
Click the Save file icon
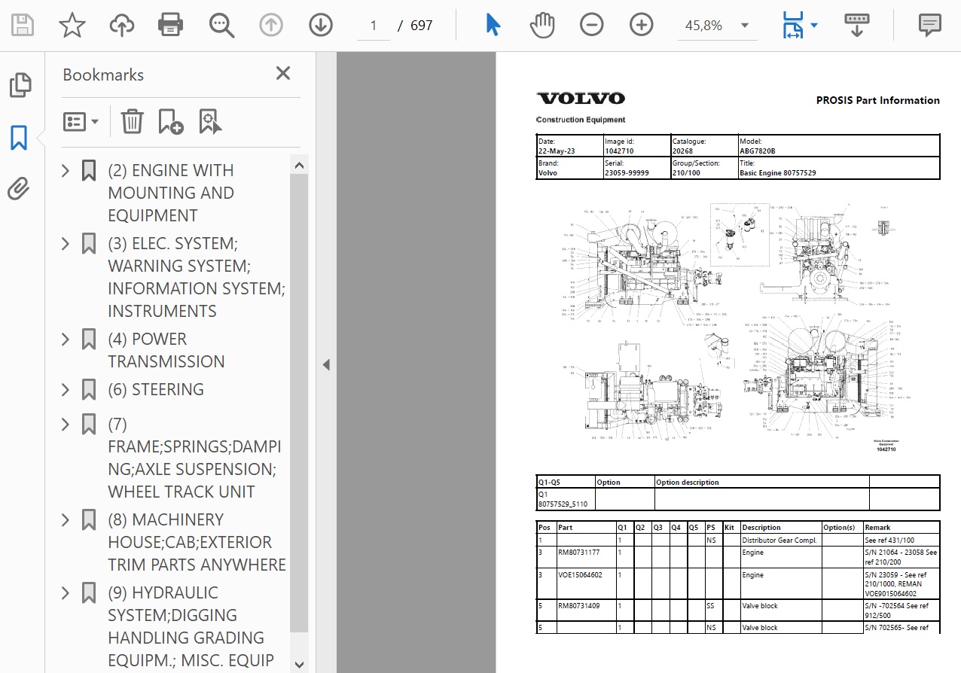pos(23,26)
